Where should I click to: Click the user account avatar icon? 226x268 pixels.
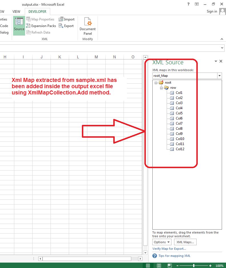(223, 12)
